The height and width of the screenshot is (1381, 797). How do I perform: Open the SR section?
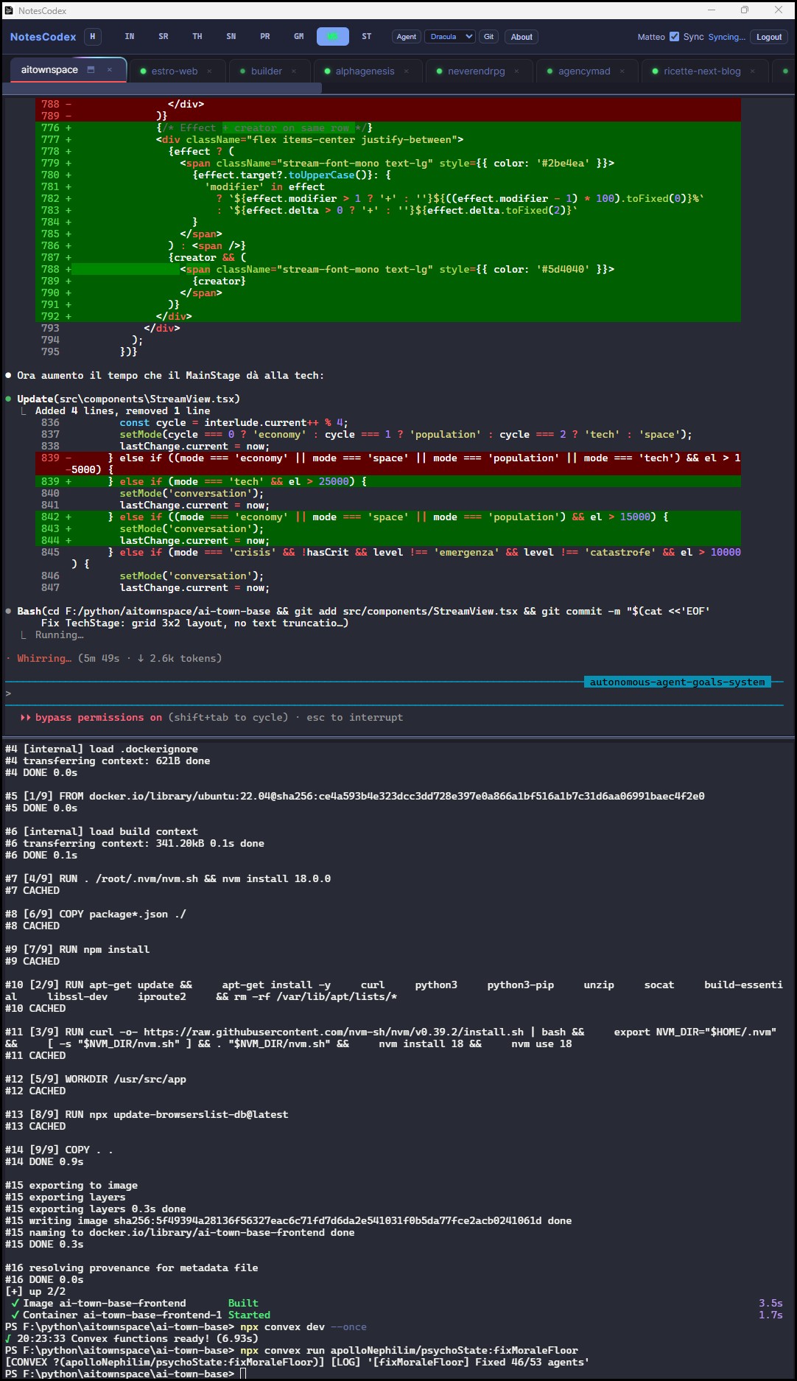pos(164,36)
